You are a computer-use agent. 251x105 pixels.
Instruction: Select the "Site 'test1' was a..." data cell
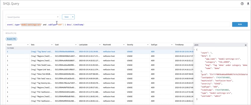[x=42, y=79]
